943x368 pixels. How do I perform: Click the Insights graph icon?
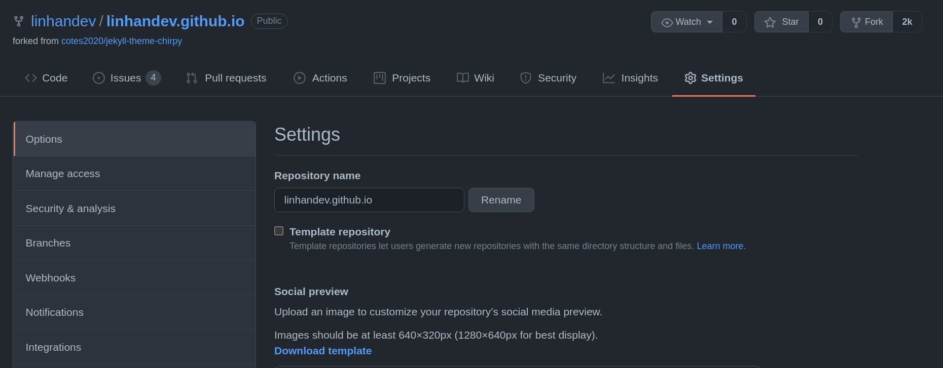click(x=609, y=78)
